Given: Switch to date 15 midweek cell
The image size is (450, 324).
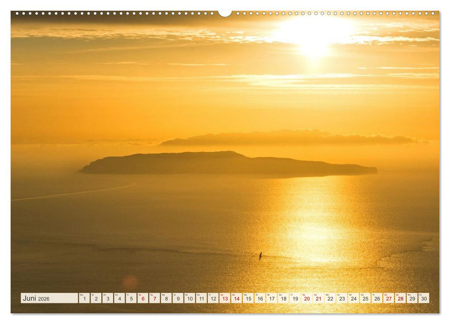Looking at the screenshot, I should coord(249,299).
